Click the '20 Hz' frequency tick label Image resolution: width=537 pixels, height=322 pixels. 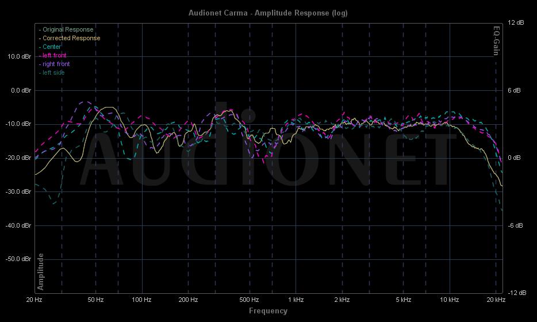34,300
